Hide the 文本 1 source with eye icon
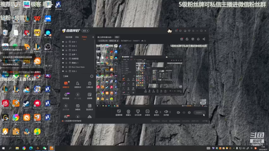Image resolution: width=269 pixels, height=151 pixels. point(63,42)
